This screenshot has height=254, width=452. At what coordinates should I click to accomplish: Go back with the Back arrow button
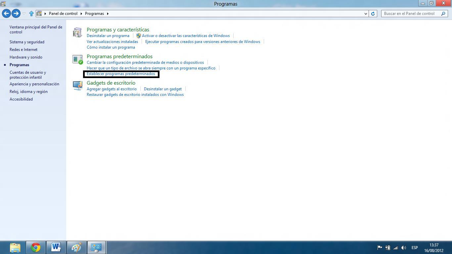coord(6,14)
